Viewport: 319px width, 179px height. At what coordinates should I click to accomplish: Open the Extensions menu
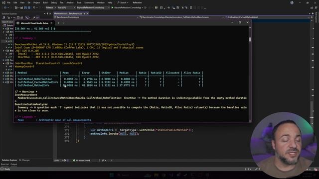point(89,2)
